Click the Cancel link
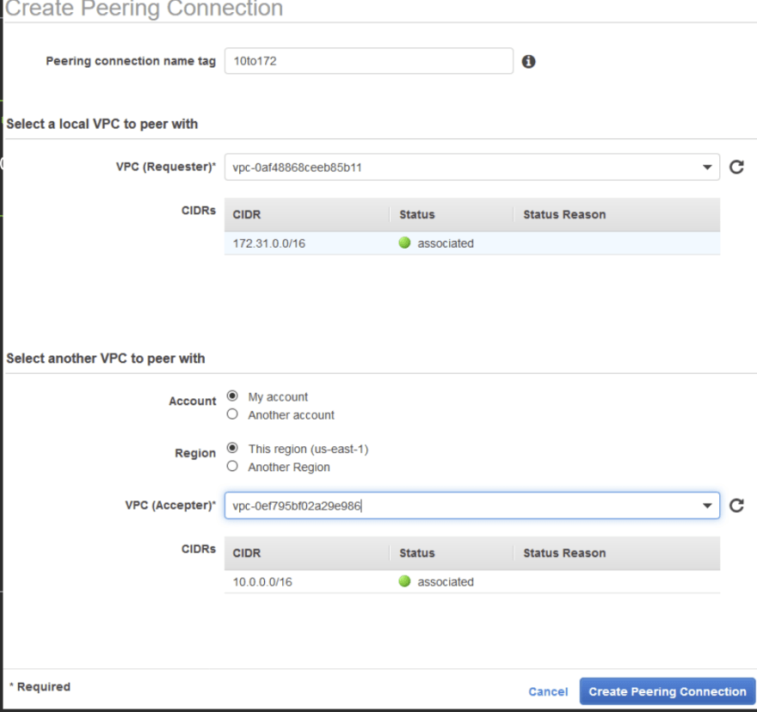The height and width of the screenshot is (712, 757). click(548, 691)
